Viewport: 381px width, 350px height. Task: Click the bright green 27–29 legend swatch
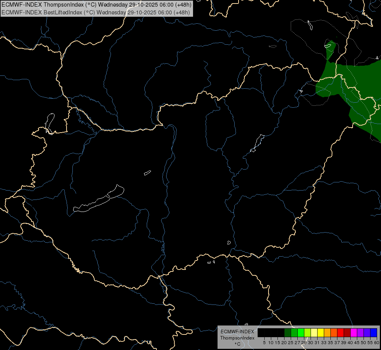point(301,332)
